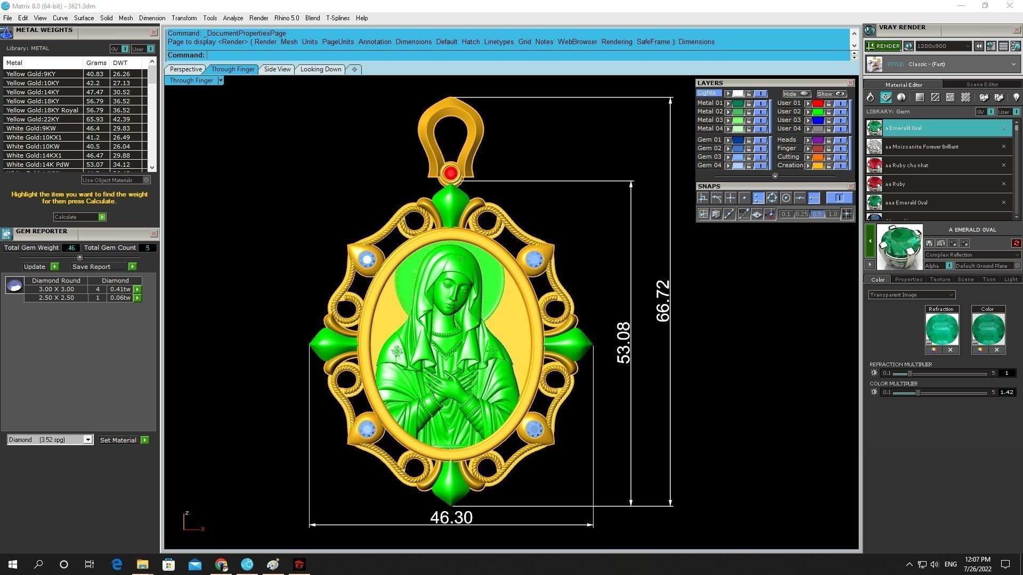
Task: Select the gradient square material icon
Action: pos(920,97)
